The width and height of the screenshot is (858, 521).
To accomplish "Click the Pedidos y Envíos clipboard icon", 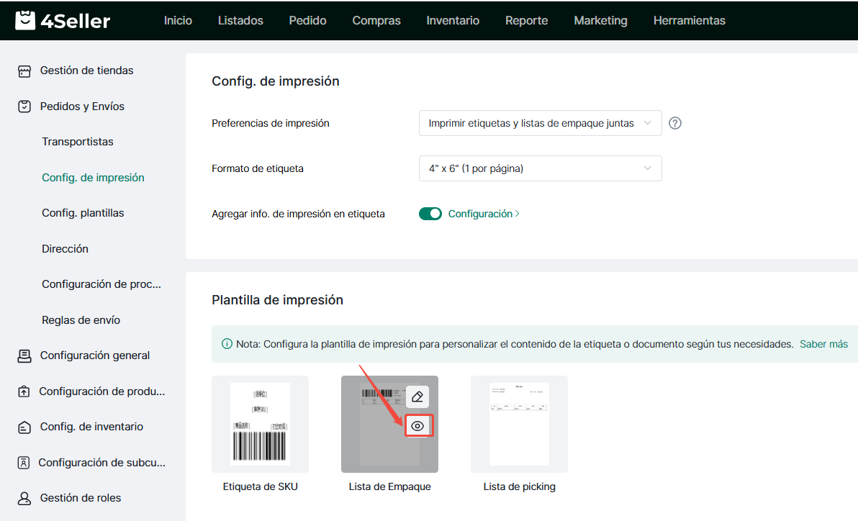I will coord(25,107).
